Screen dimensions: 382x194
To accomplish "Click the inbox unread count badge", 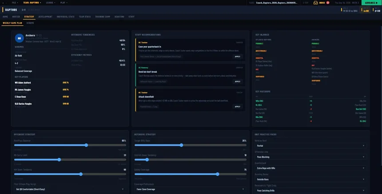I will (328, 3).
